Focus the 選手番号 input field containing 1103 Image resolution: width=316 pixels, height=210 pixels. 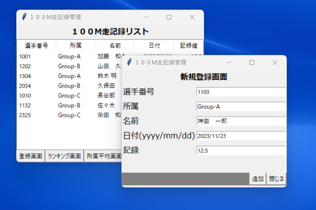(241, 92)
